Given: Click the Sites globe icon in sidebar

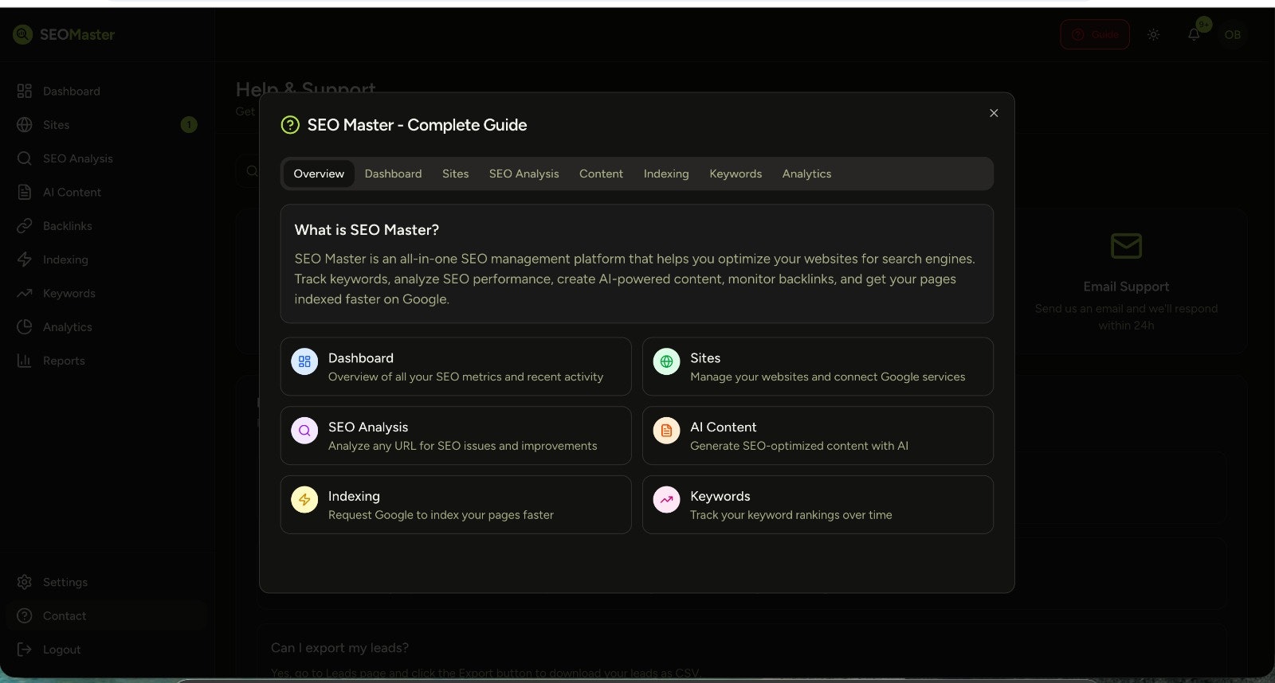Looking at the screenshot, I should (25, 125).
